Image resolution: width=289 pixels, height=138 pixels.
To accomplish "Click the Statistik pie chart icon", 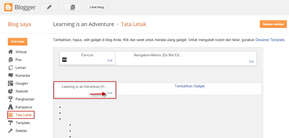I will [x=11, y=91].
